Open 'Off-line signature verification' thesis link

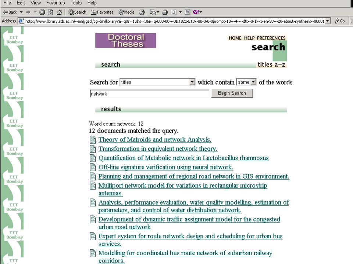pyautogui.click(x=166, y=167)
